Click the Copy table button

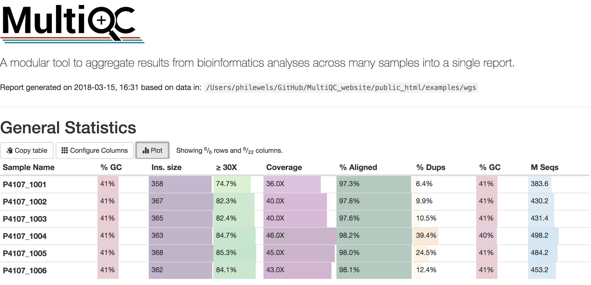tap(27, 151)
